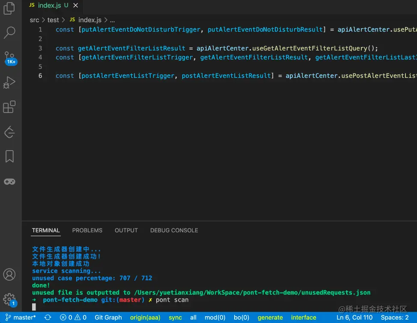Close the index.js editor tab
Screen dimensions: 417x323
[75, 5]
